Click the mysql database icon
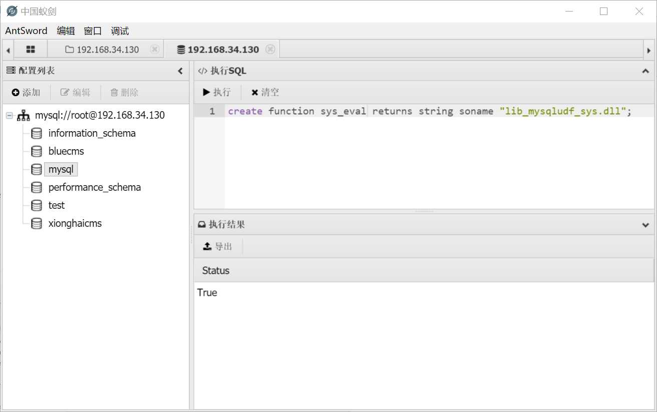 (x=37, y=169)
